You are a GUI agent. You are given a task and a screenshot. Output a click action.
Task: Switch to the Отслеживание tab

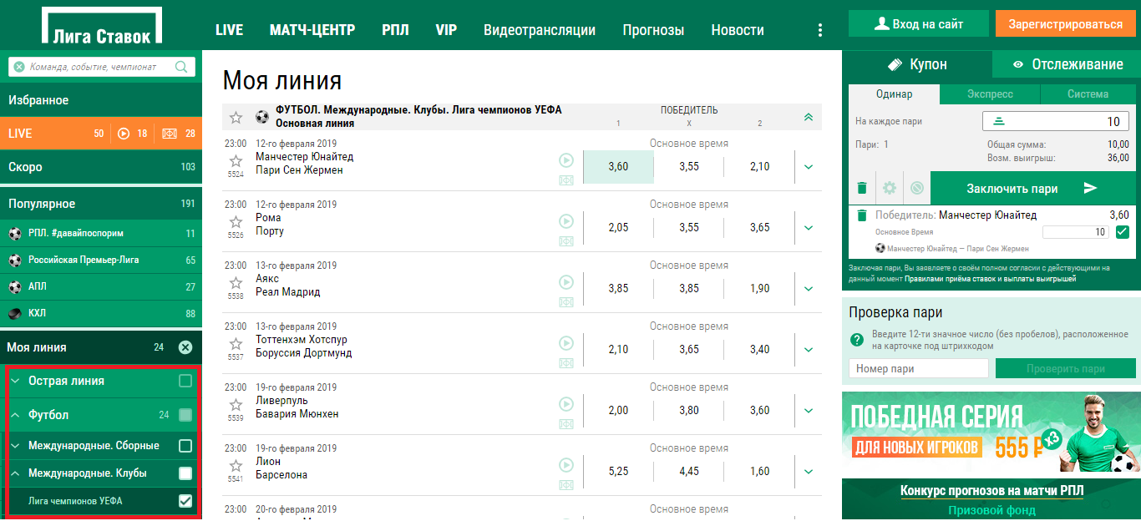point(1067,64)
